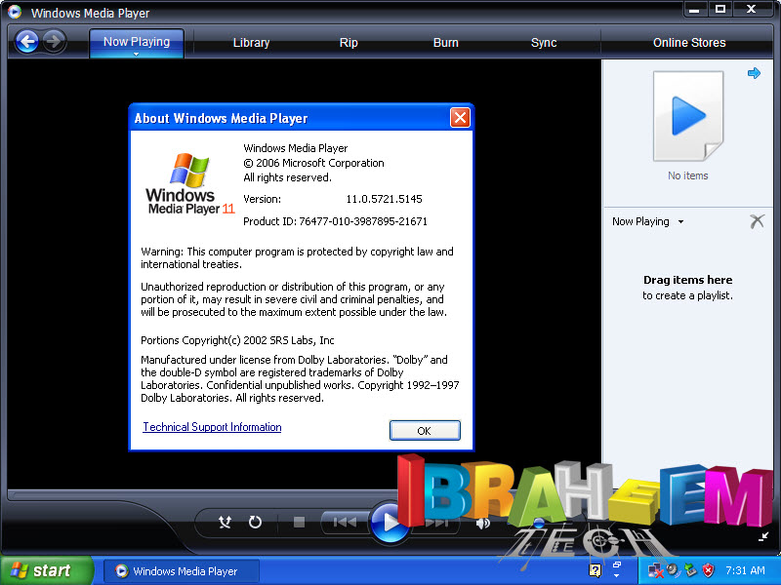The width and height of the screenshot is (781, 585).
Task: Click the Forward navigation arrow
Action: [x=54, y=41]
